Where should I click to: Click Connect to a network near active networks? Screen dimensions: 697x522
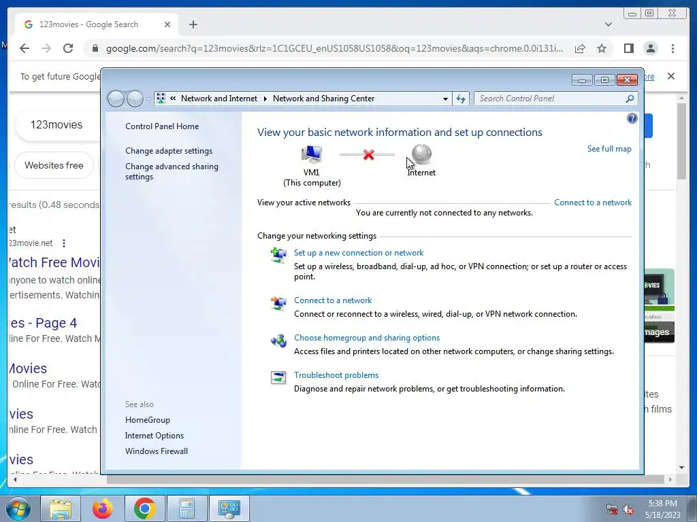tap(593, 203)
